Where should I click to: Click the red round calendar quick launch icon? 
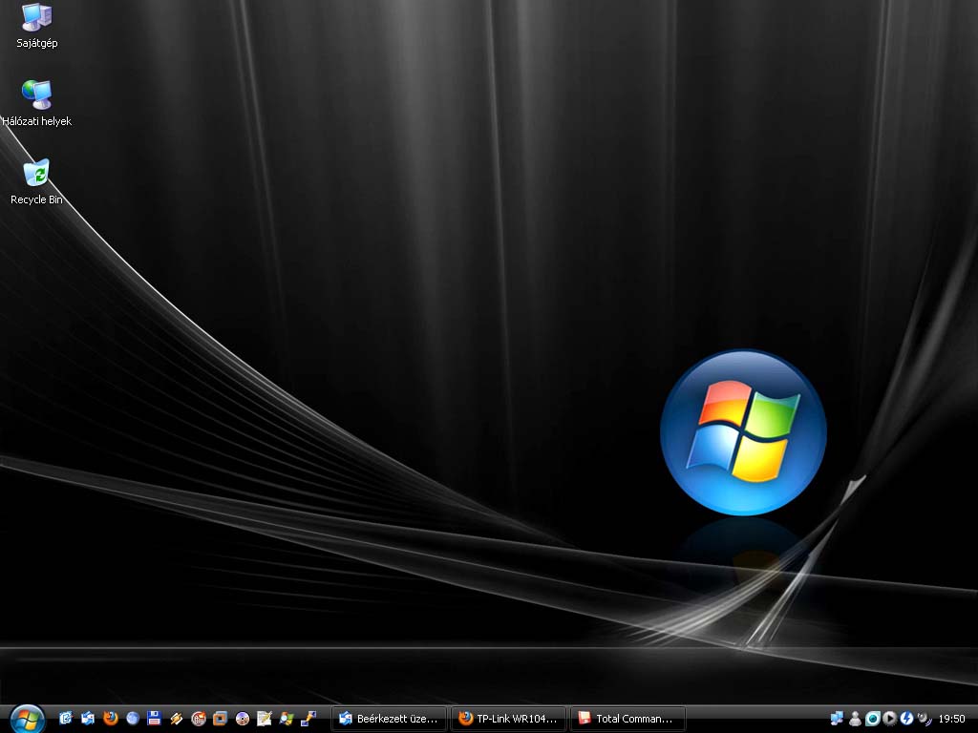coord(199,719)
